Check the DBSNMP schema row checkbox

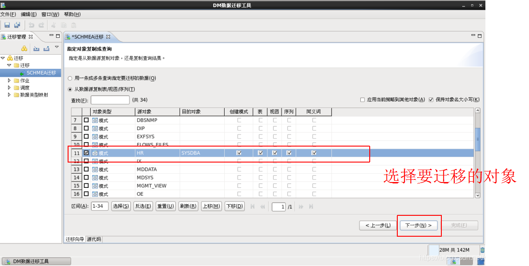(86, 120)
